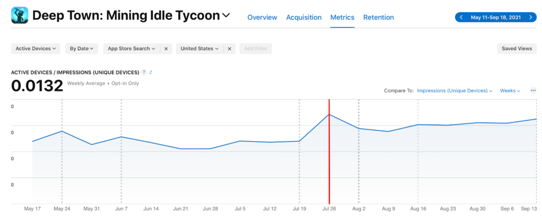
Task: Switch to the Overview tab
Action: point(262,17)
